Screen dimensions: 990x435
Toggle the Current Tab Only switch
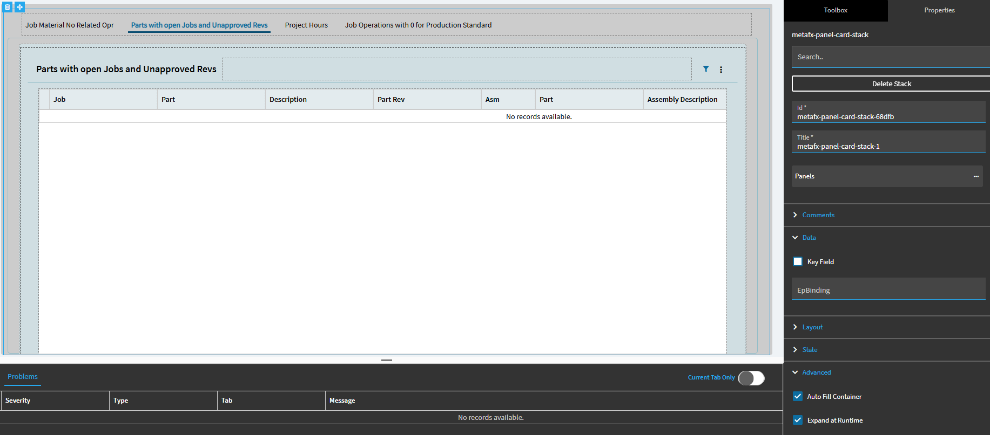(x=751, y=378)
